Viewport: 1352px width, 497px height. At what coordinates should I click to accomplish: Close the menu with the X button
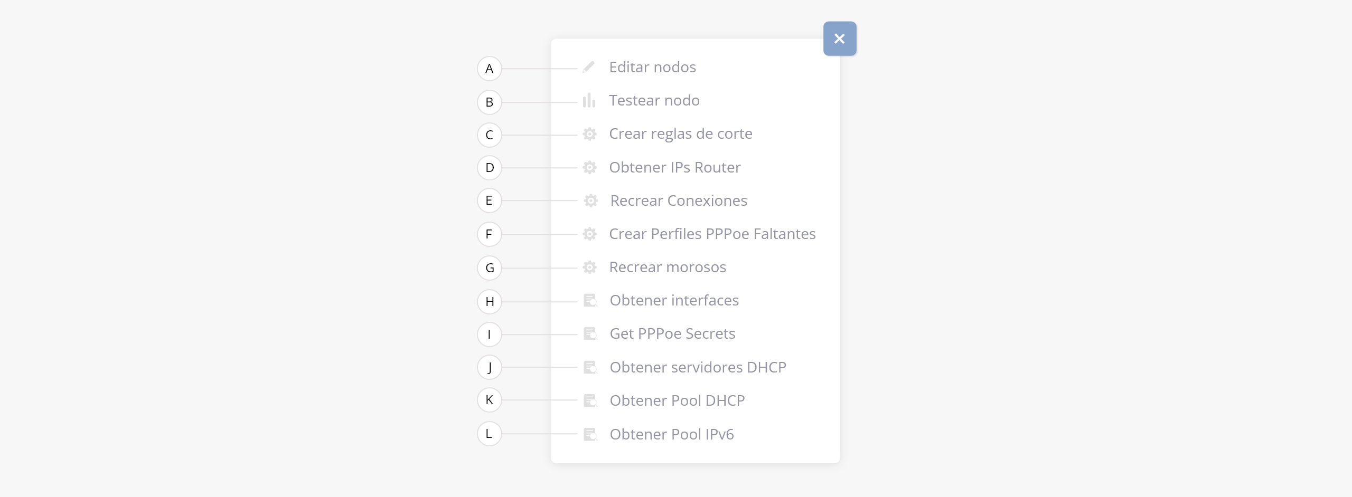[x=840, y=39]
